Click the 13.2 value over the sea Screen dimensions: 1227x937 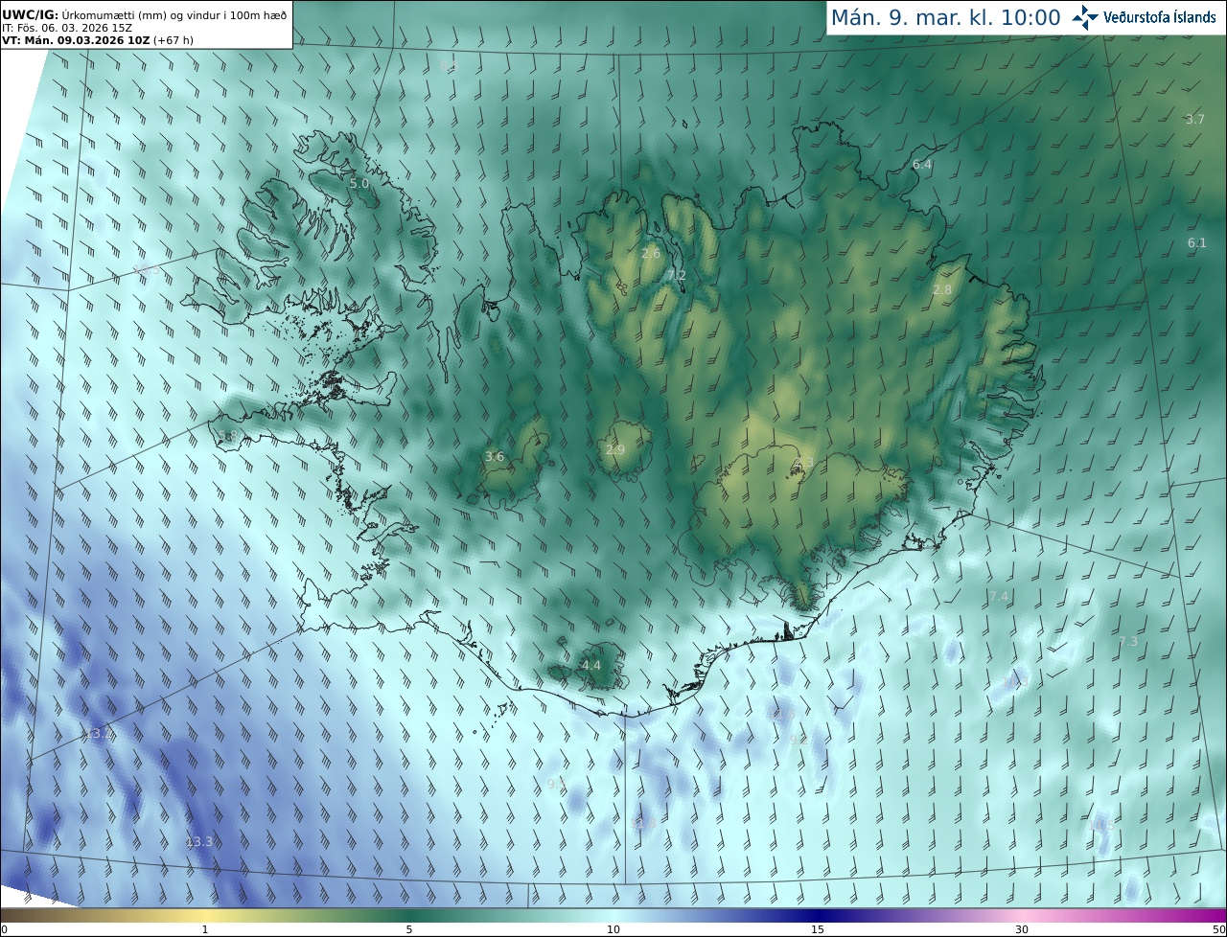[x=100, y=734]
